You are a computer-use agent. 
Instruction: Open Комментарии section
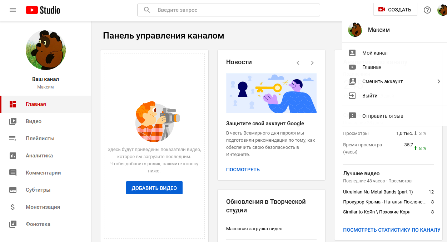pyautogui.click(x=46, y=173)
